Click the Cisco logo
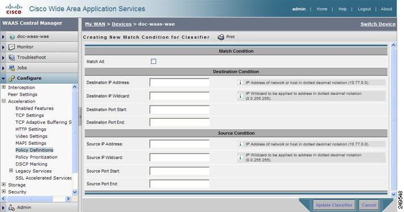 pos(14,8)
